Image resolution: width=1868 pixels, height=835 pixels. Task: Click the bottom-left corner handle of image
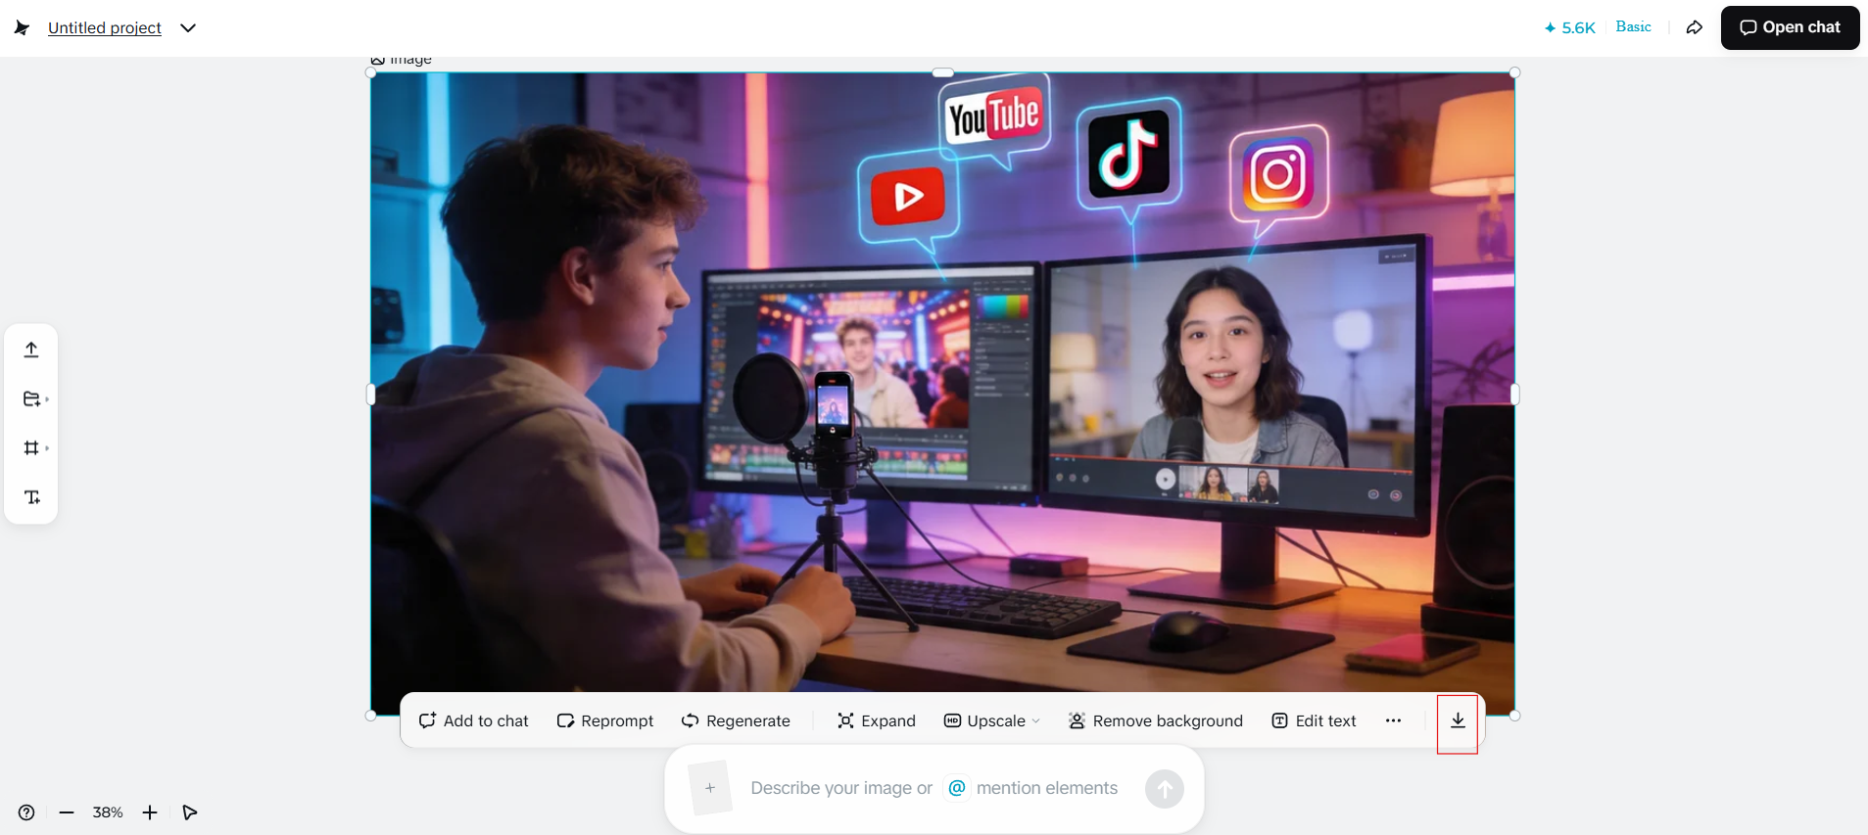click(x=370, y=716)
